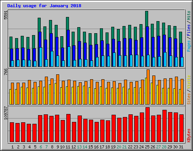Click the red KBytes bar for day 1
Viewport: 193px width, 151px height.
click(x=12, y=132)
